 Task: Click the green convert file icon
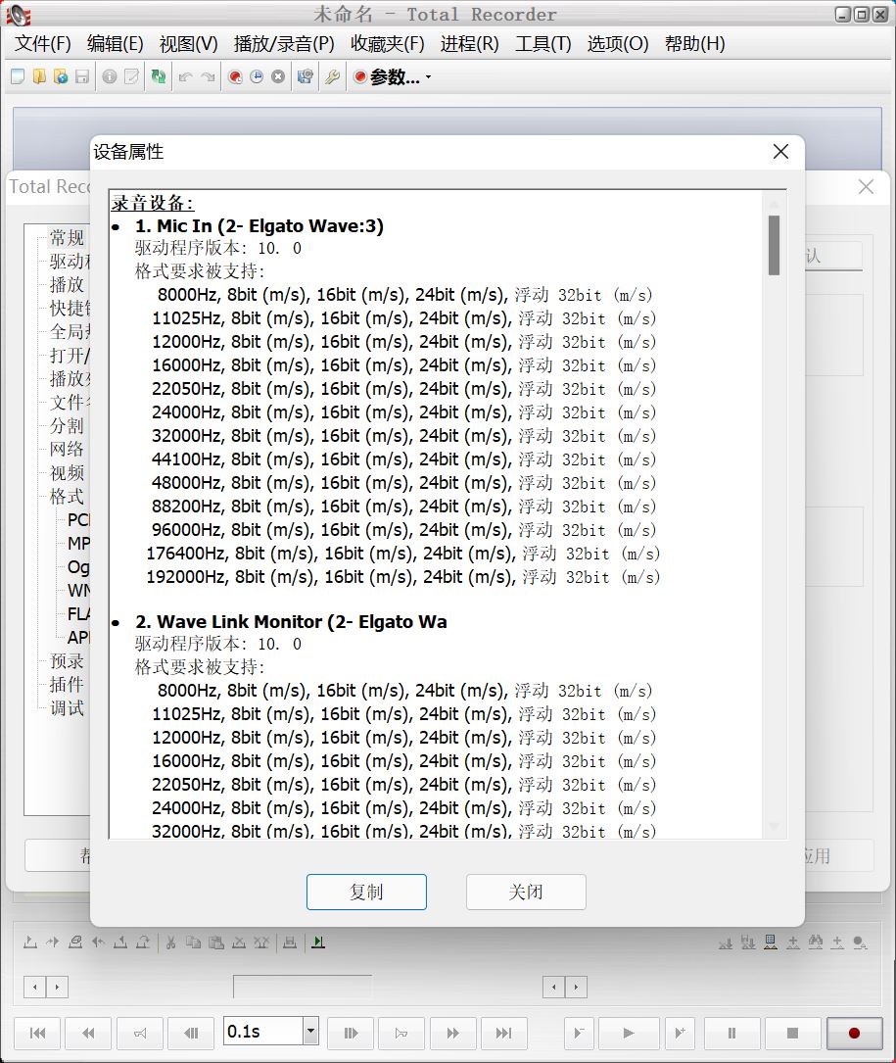pos(158,76)
